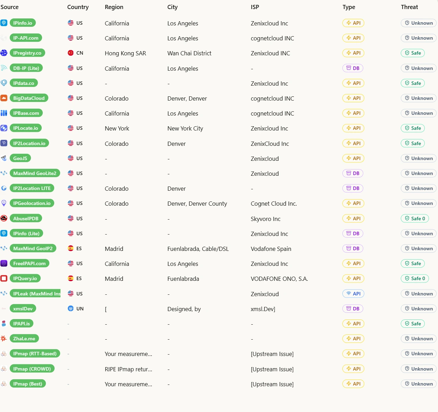Screen dimensions: 438x412
Task: Click the ZhaLe.me red star icon
Action: coord(4,339)
